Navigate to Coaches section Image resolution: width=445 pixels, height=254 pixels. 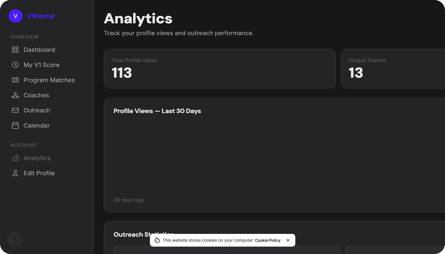36,95
